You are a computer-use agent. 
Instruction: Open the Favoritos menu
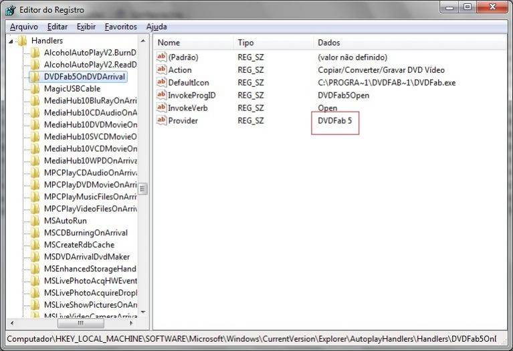(x=120, y=27)
